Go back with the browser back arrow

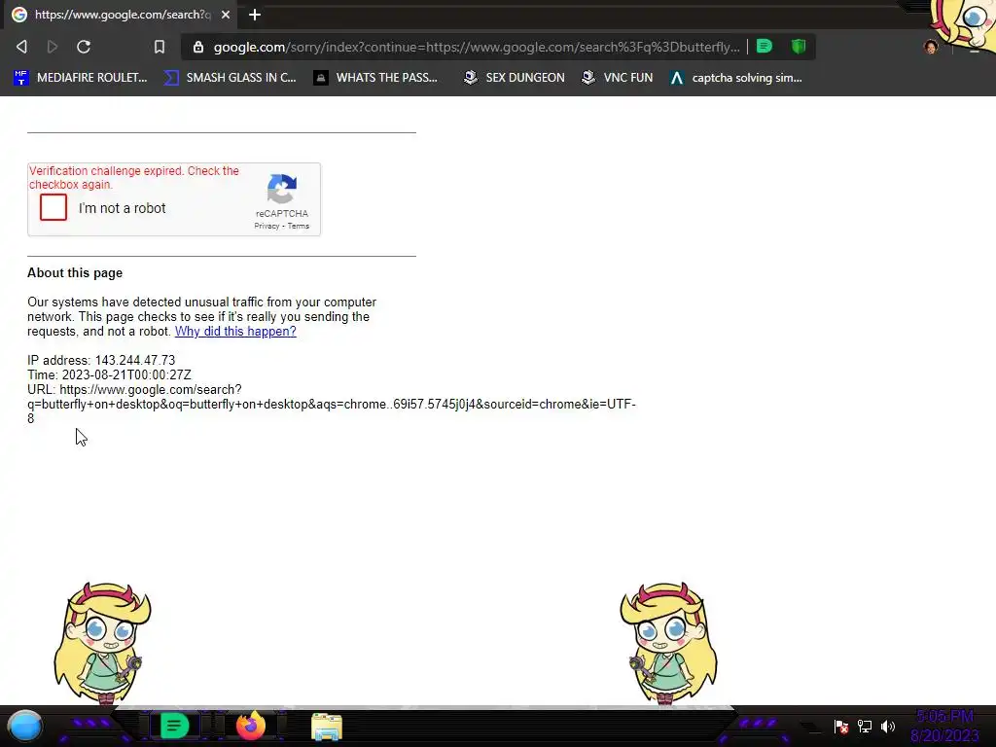pyautogui.click(x=21, y=47)
